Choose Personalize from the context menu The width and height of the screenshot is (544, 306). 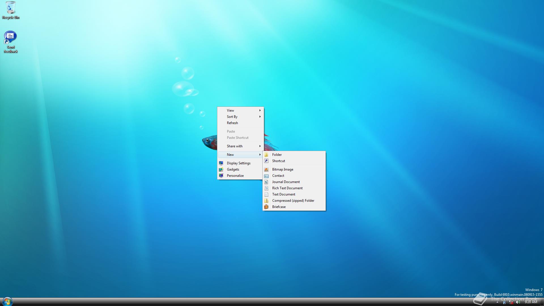pyautogui.click(x=241, y=176)
